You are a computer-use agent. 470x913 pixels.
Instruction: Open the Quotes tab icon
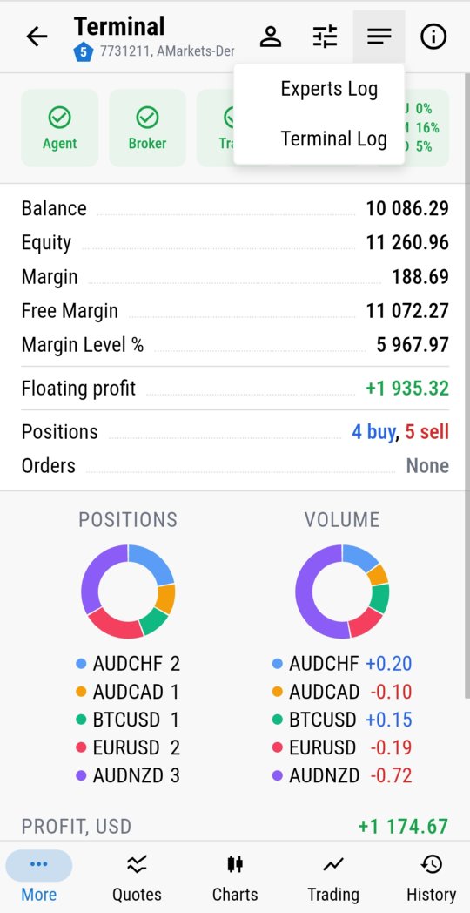click(x=137, y=865)
